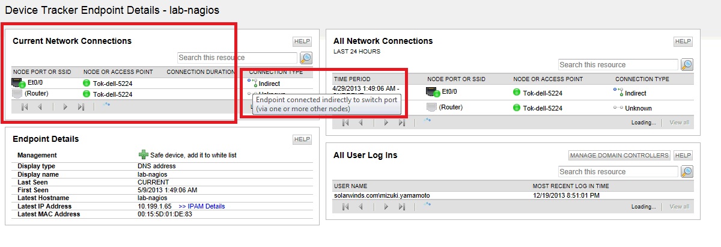Viewport: 721px width, 247px height.
Task: Click Most Recent Log In Time header
Action: click(570, 186)
